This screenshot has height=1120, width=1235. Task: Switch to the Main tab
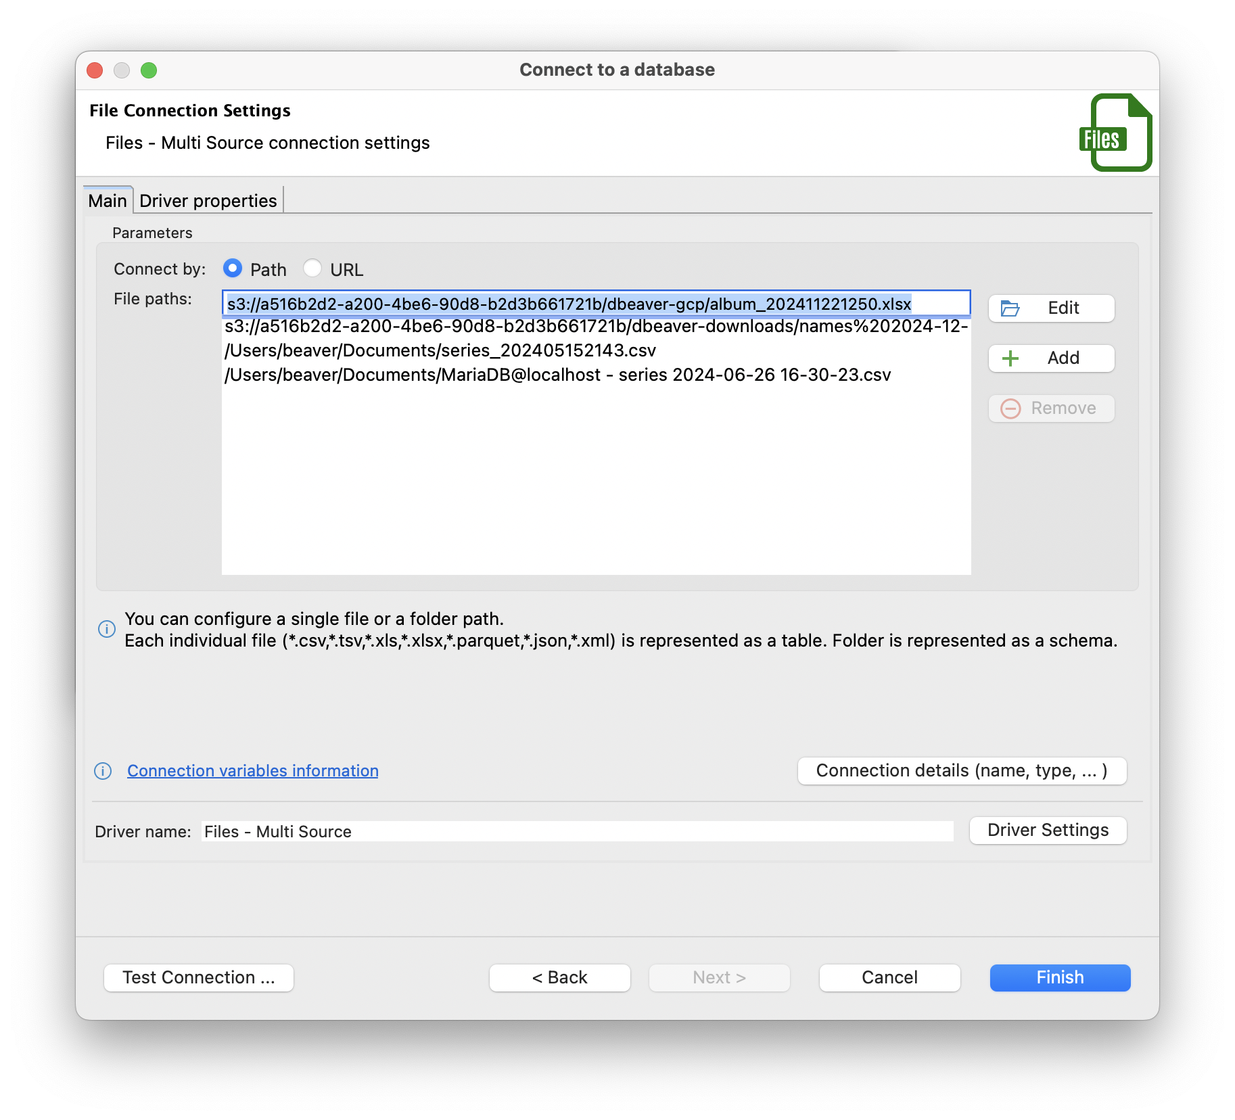tap(107, 200)
